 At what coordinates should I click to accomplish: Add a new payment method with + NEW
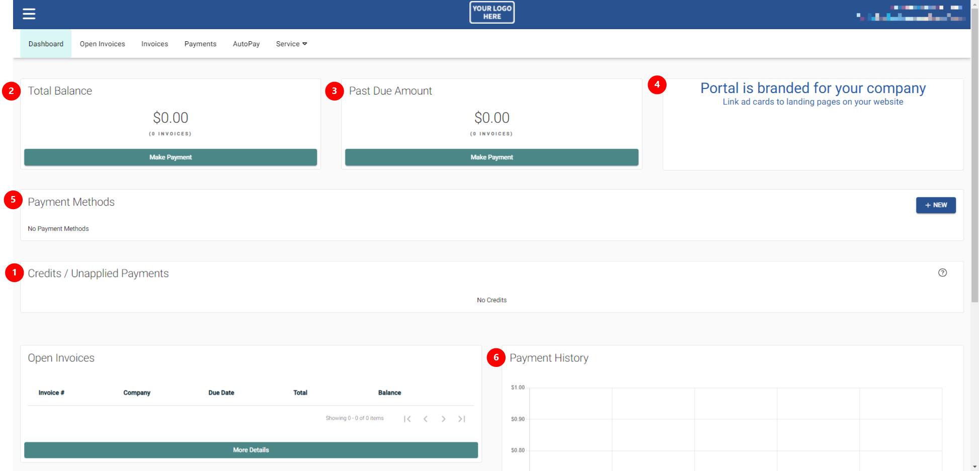point(936,205)
